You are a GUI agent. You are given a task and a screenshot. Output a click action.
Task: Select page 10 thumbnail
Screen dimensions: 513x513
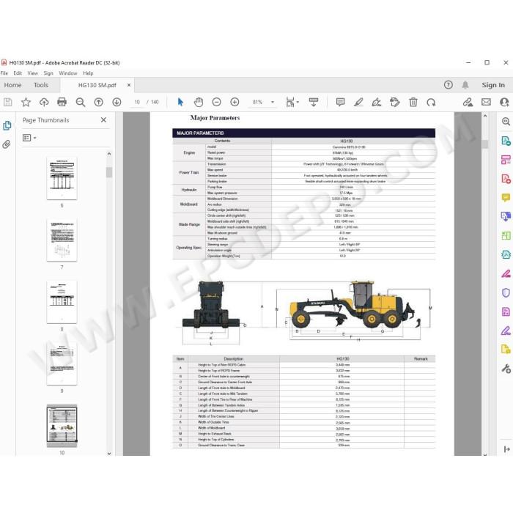[62, 426]
